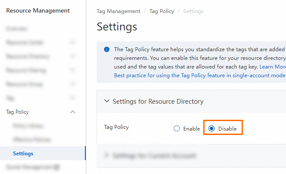The width and height of the screenshot is (286, 174).
Task: Open the Learn More link
Action: tap(273, 67)
